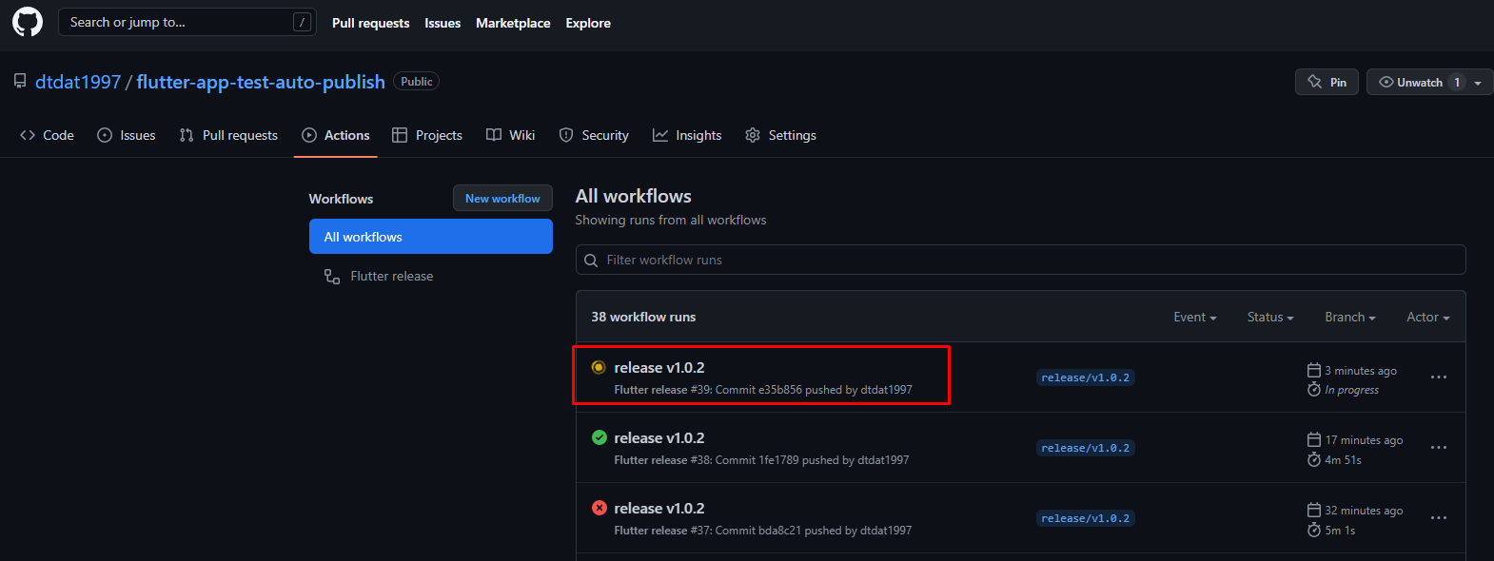
Task: Open Explore in top navigation
Action: point(588,23)
